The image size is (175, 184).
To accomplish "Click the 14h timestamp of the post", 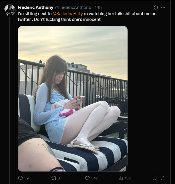I will click(x=98, y=7).
